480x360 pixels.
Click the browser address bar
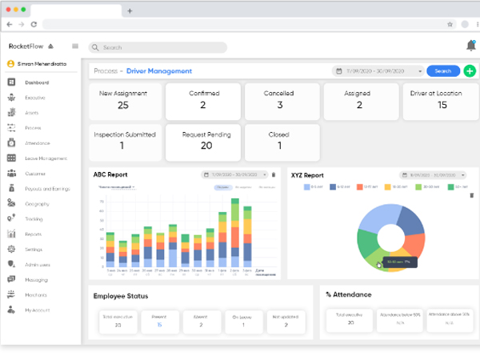[250, 25]
